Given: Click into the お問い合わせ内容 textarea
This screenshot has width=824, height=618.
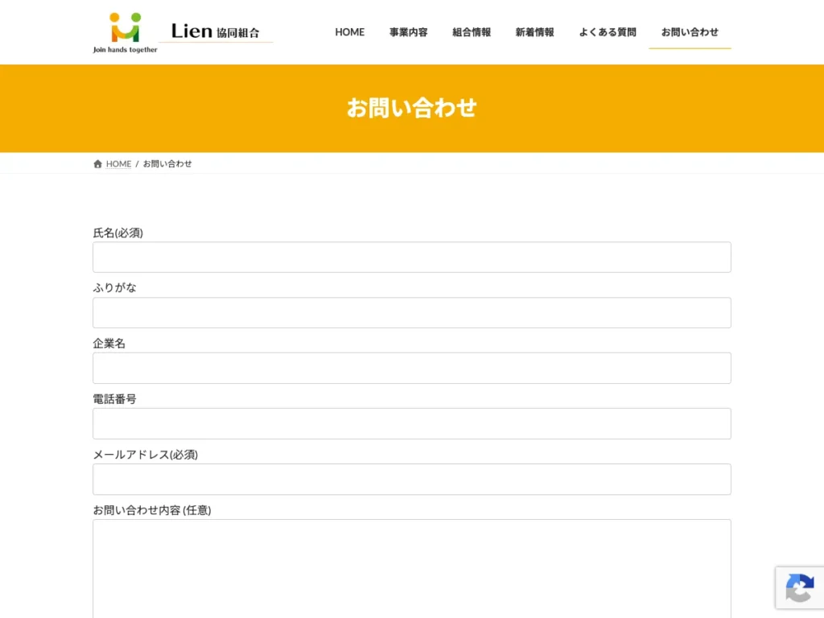Looking at the screenshot, I should click(x=411, y=569).
